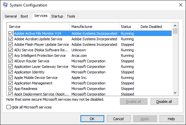Toggle AppX Deployment Service checkbox
This screenshot has height=125, width=186.
10,94
